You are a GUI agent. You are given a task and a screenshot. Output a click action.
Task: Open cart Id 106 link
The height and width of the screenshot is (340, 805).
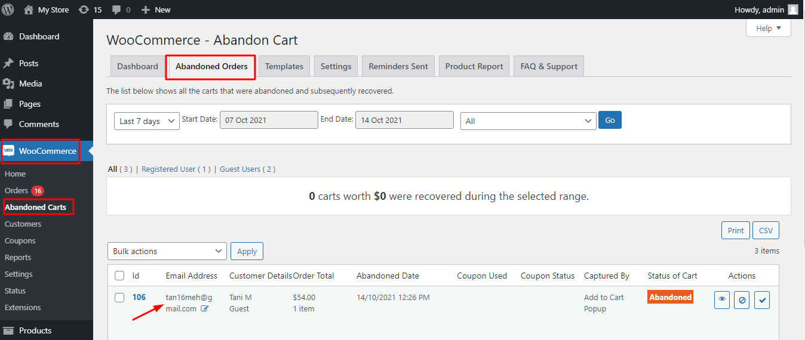click(x=139, y=297)
